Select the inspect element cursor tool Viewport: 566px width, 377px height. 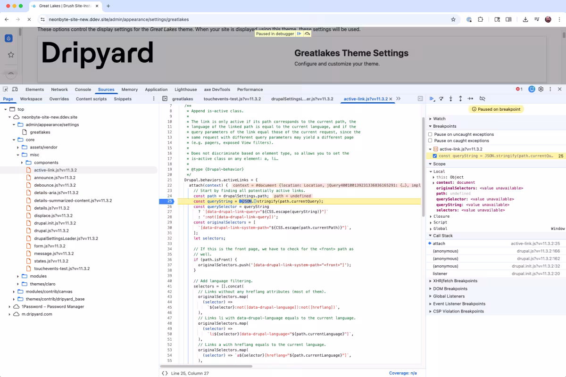(6, 89)
